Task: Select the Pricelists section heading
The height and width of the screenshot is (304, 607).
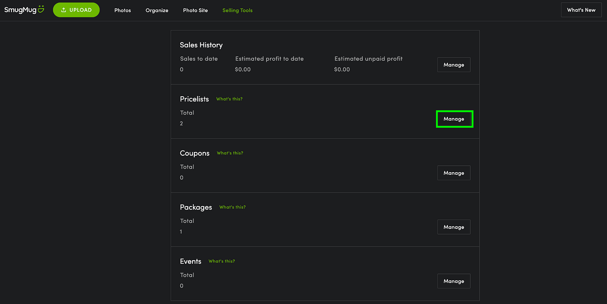Action: click(x=194, y=99)
